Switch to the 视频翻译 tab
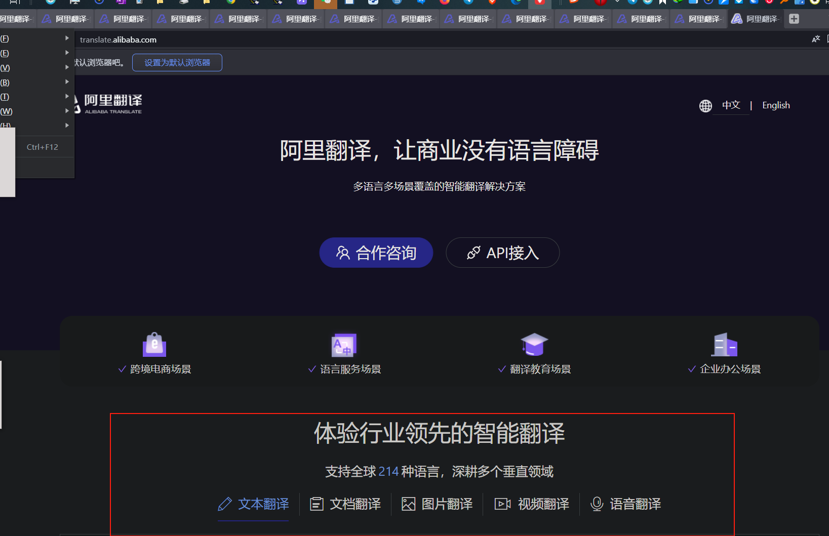The width and height of the screenshot is (829, 536). tap(532, 504)
